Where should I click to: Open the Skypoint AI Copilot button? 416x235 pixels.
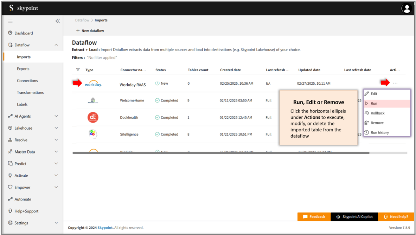pyautogui.click(x=354, y=217)
